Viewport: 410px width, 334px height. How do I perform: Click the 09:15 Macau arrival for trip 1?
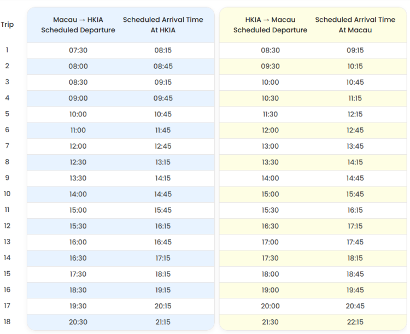[x=355, y=50]
